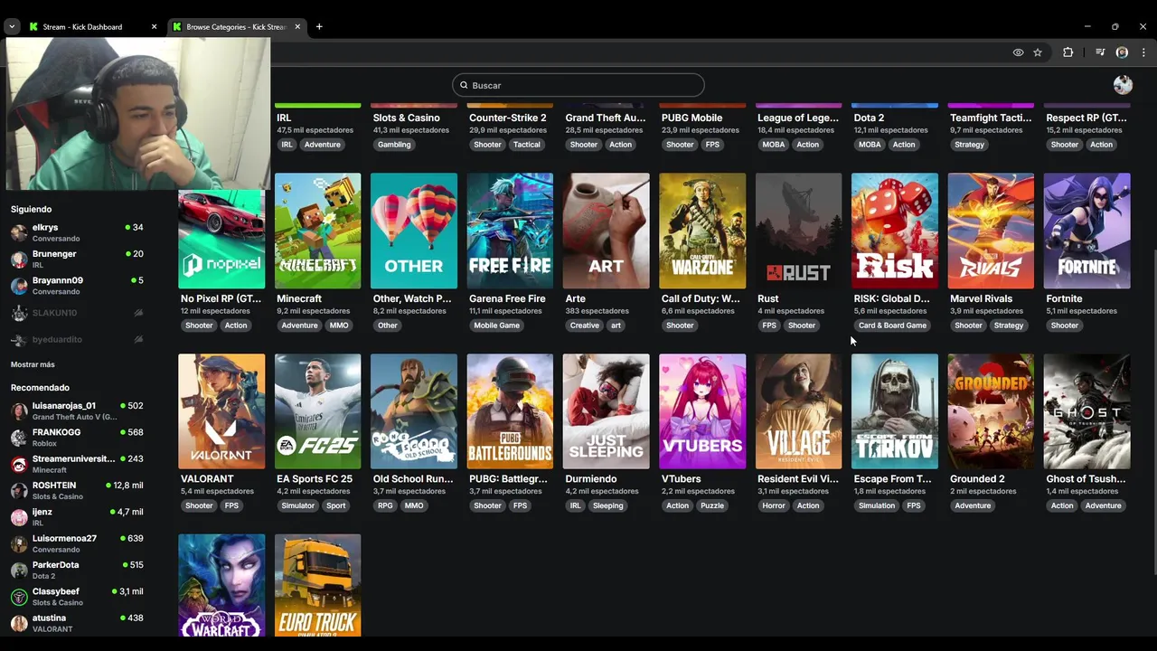Open Durmiendo category title link
1157x651 pixels.
[591, 479]
